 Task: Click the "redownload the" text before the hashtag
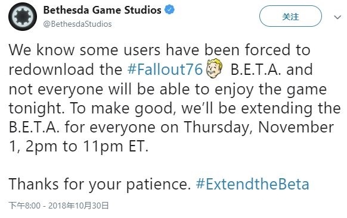coord(66,69)
